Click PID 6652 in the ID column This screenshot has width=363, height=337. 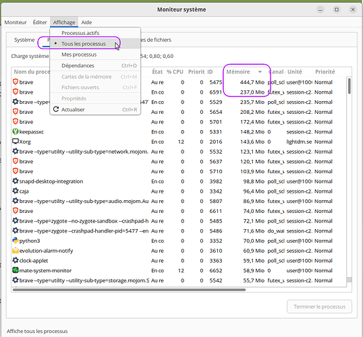pyautogui.click(x=216, y=271)
